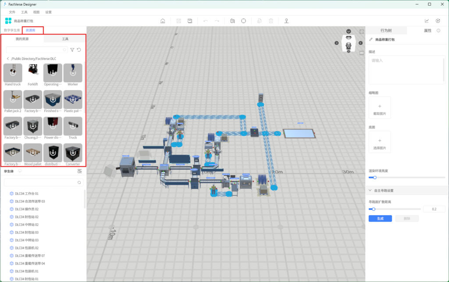The width and height of the screenshot is (449, 282).
Task: Open the line chart analytics icon
Action: (427, 21)
